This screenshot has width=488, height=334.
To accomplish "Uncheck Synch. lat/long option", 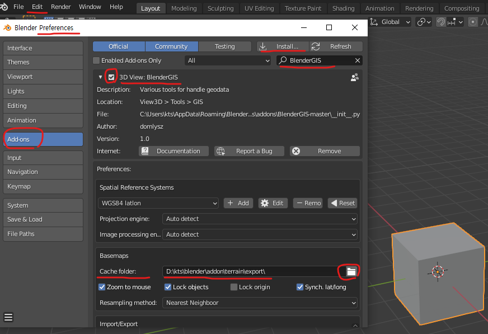I will [x=300, y=287].
